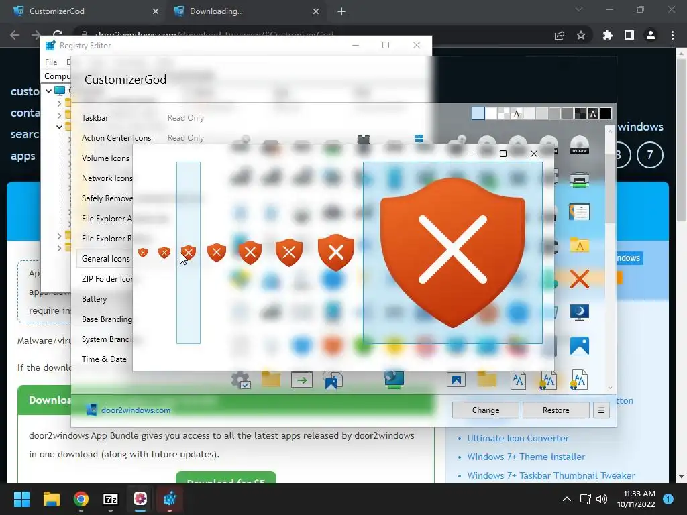This screenshot has width=687, height=515.
Task: Click icon grid scrollbar up arrow
Action: pyautogui.click(x=610, y=131)
